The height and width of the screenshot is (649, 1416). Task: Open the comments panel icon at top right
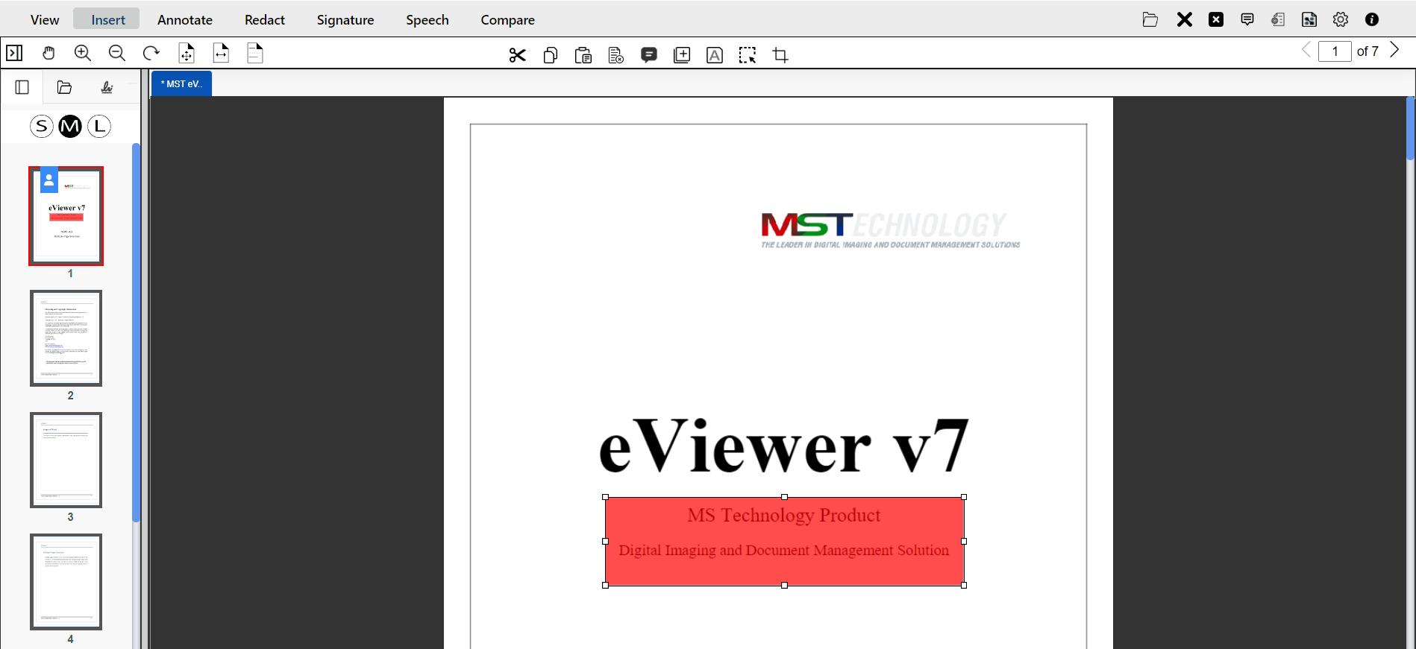coord(1247,19)
